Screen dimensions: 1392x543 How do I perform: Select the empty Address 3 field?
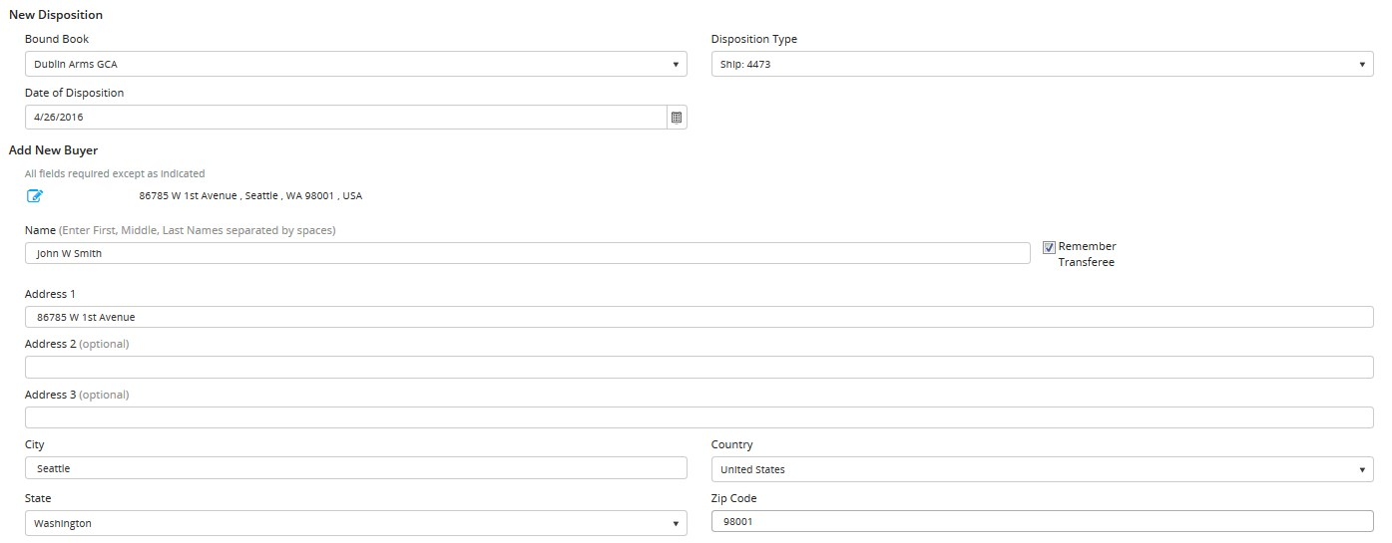click(698, 417)
